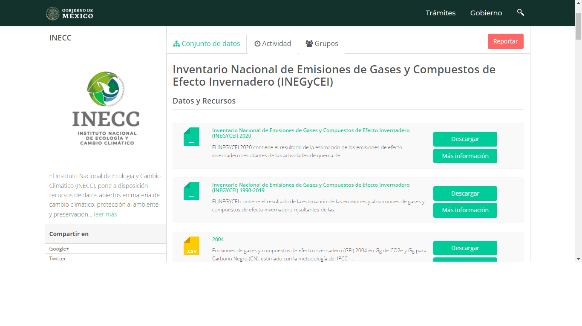The width and height of the screenshot is (582, 326).
Task: Click the INECC organization logo image
Action: pyautogui.click(x=106, y=108)
